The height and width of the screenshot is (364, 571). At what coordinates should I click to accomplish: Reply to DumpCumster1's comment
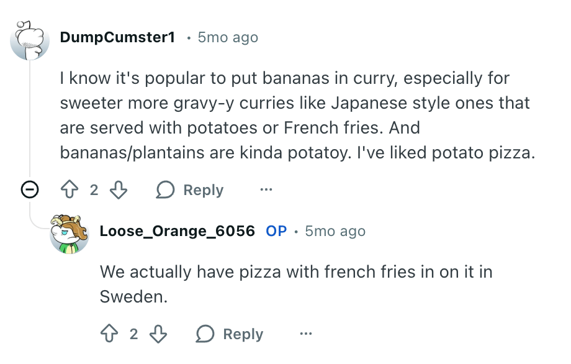[x=190, y=189]
